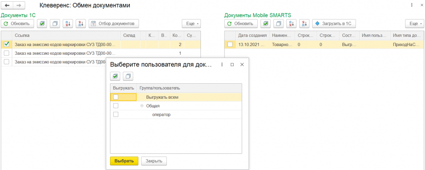Open the dialog's three-dot menu
The image size is (425, 170).
point(222,64)
